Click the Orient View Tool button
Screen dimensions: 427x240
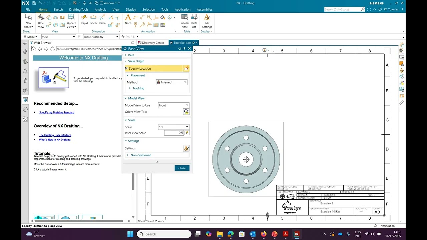click(x=186, y=112)
